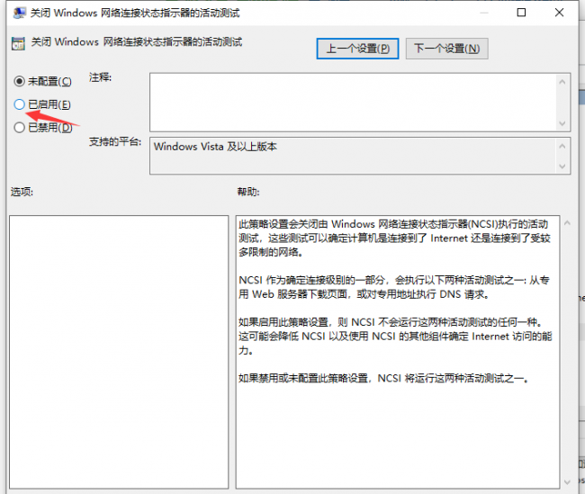Click the policy setting icon beside heading

point(18,43)
